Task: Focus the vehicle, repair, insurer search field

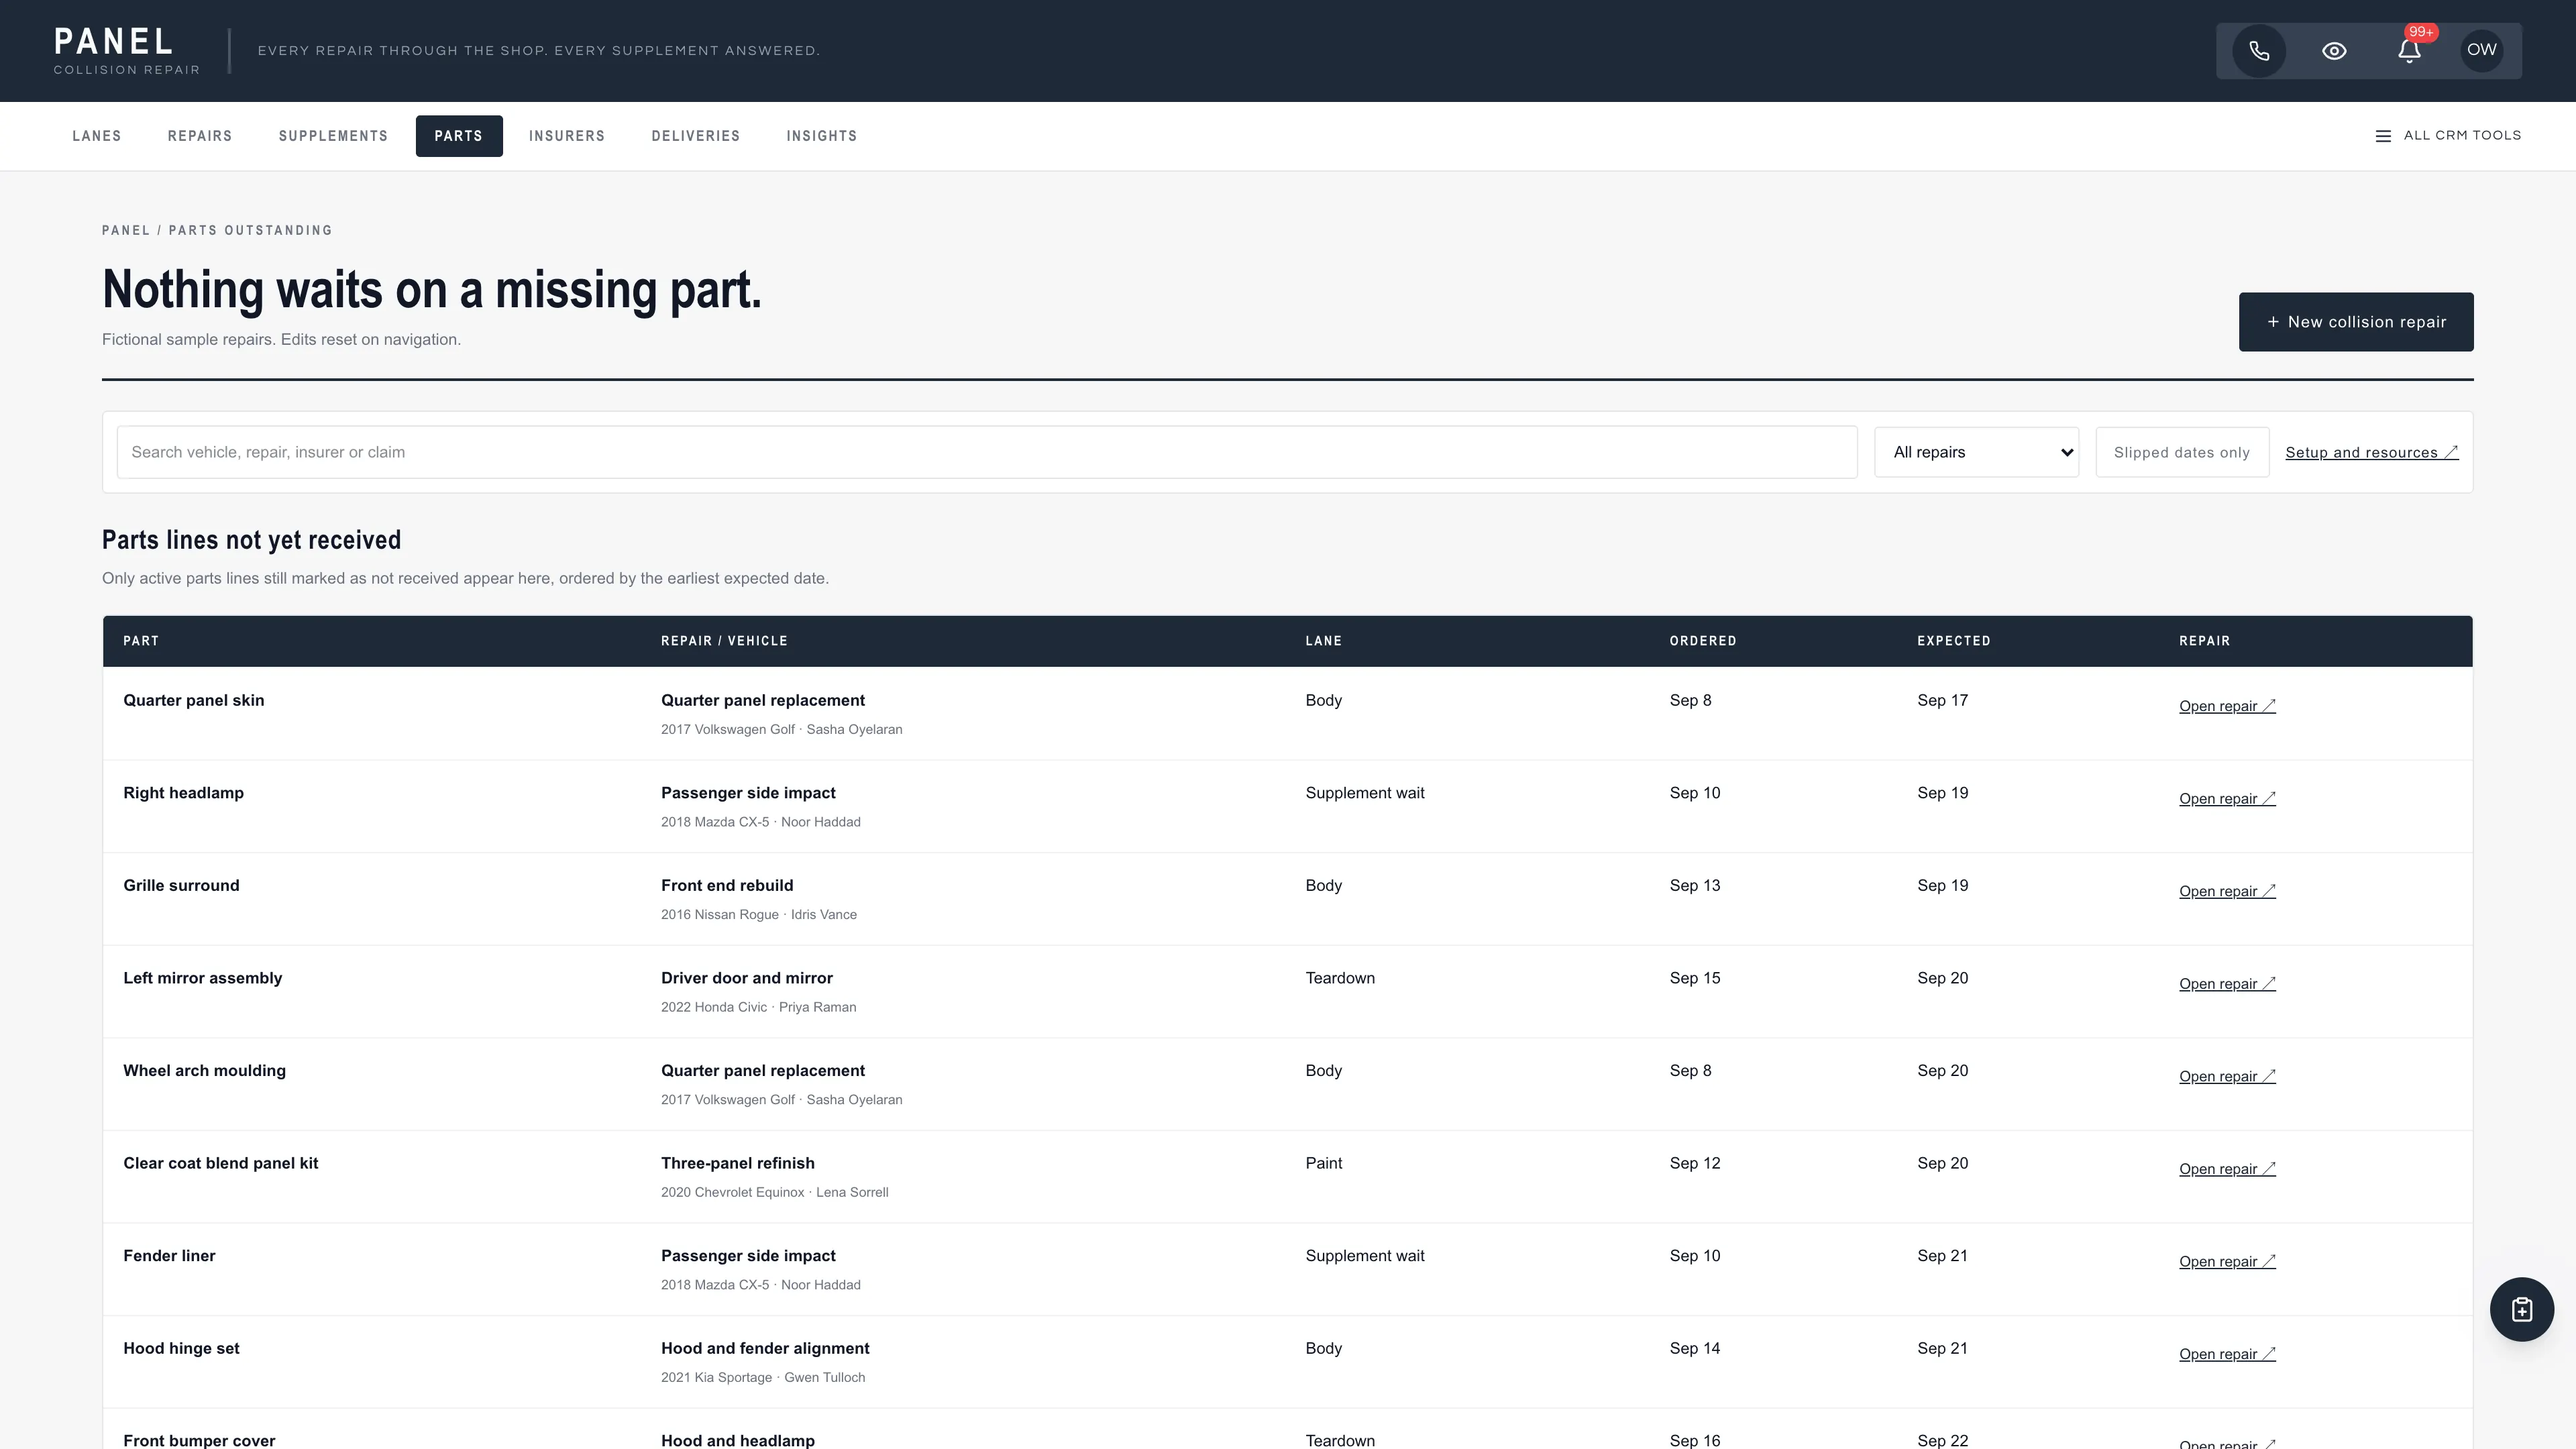Action: click(987, 452)
